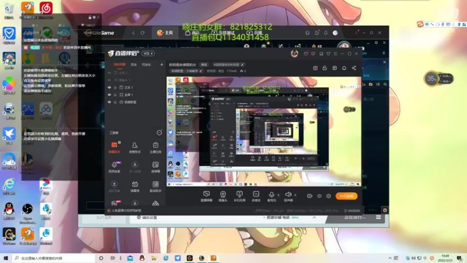This screenshot has width=467, height=263.
Task: Click the floating 35 performance ball widget
Action: click(431, 79)
